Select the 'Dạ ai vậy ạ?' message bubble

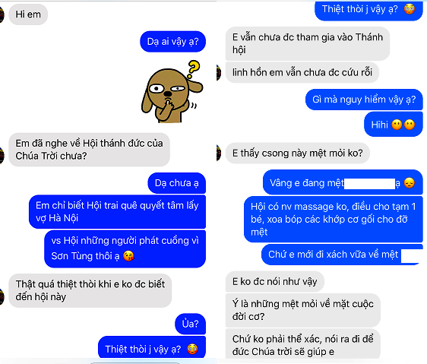point(172,41)
